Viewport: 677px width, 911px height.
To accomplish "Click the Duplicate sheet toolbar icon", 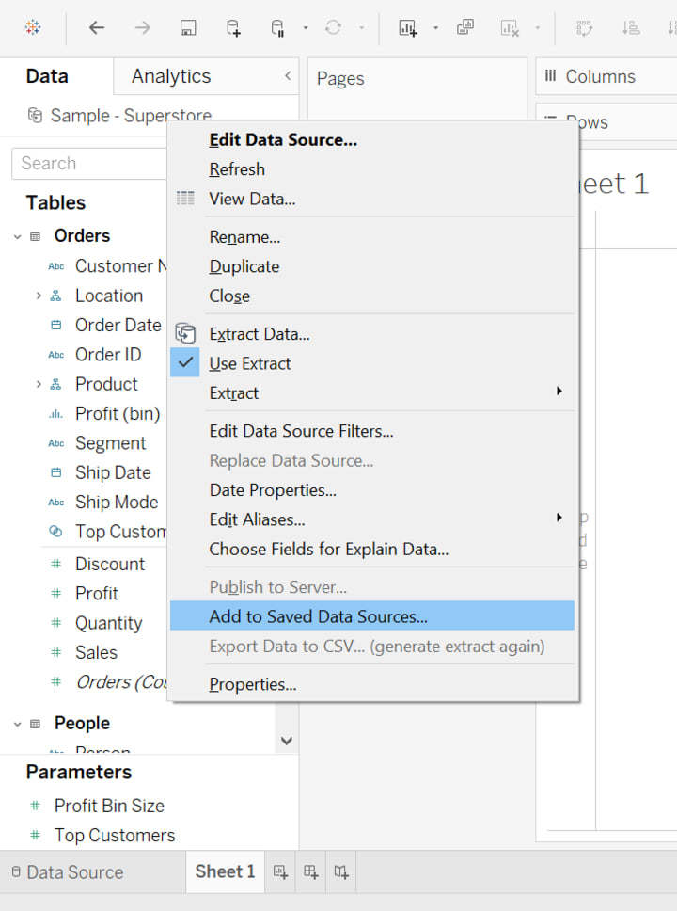I will (x=464, y=28).
